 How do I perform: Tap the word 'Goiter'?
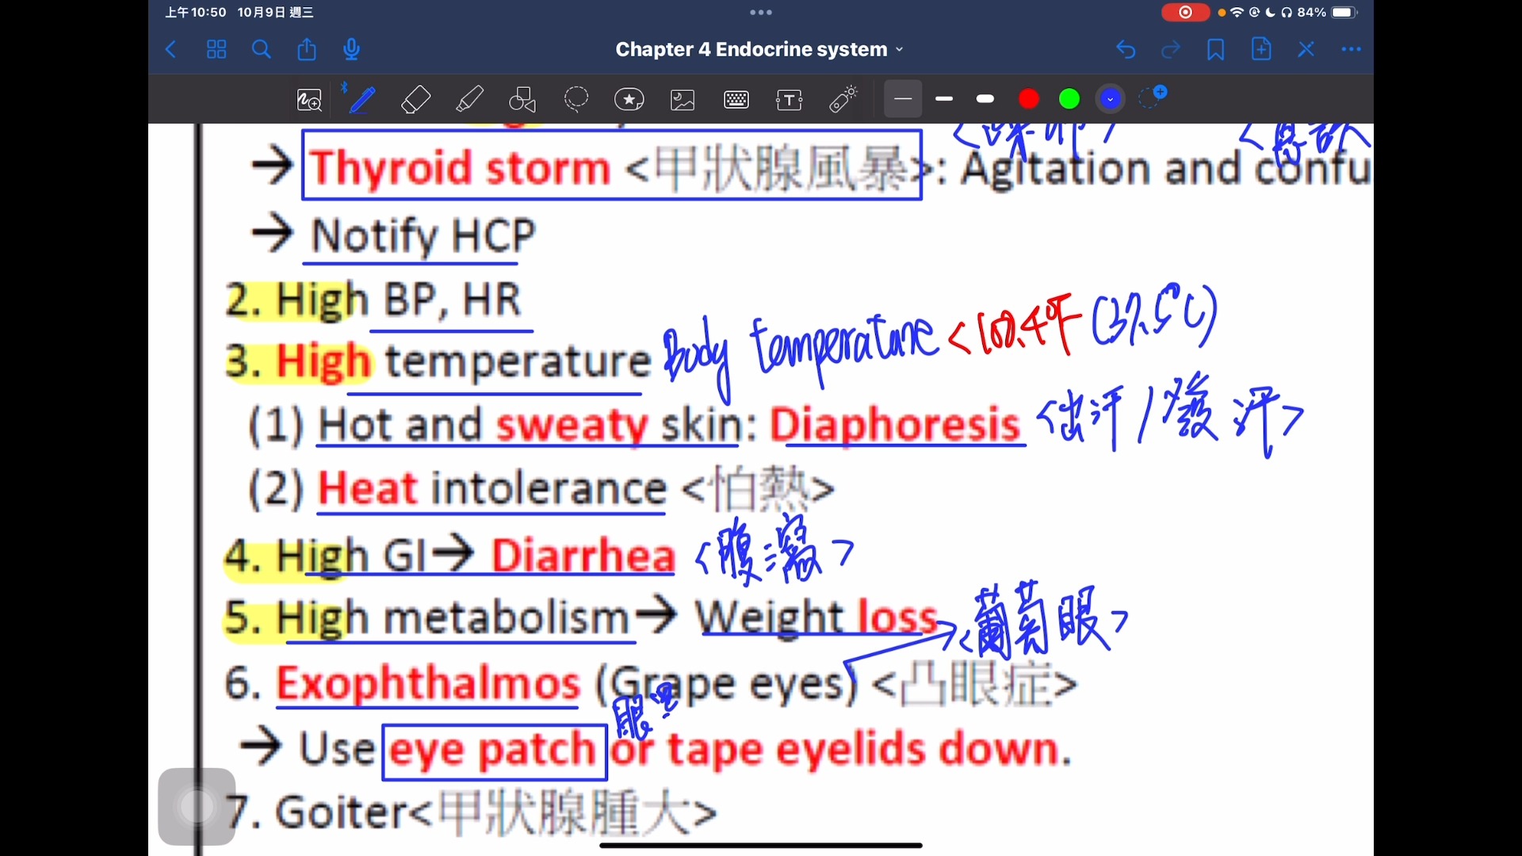tap(343, 812)
